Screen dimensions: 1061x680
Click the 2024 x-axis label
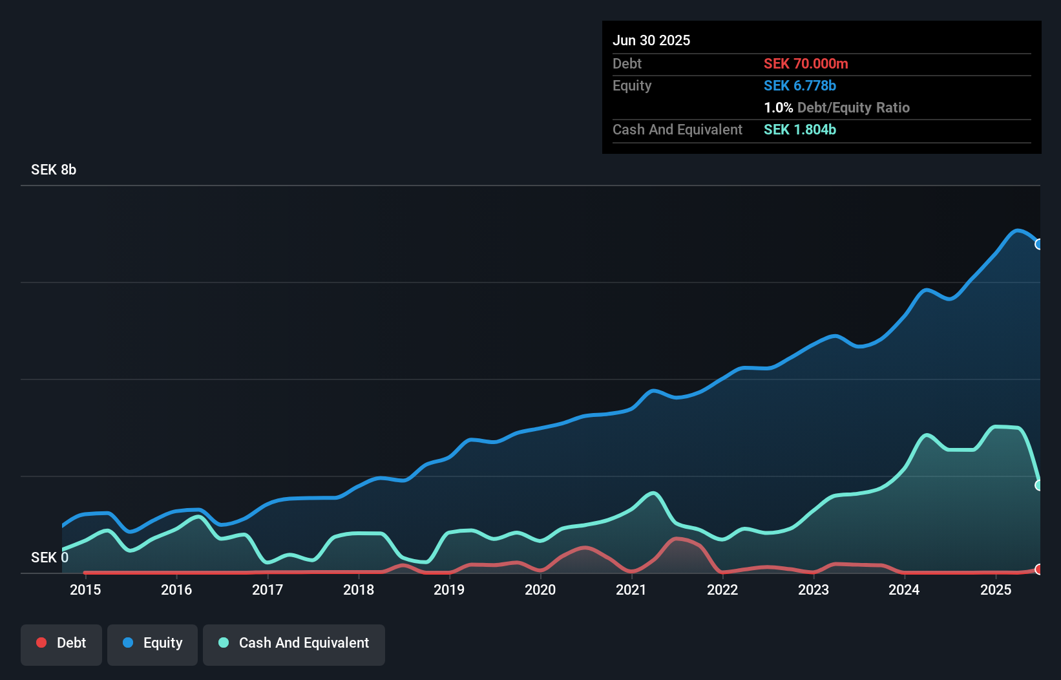pos(904,590)
